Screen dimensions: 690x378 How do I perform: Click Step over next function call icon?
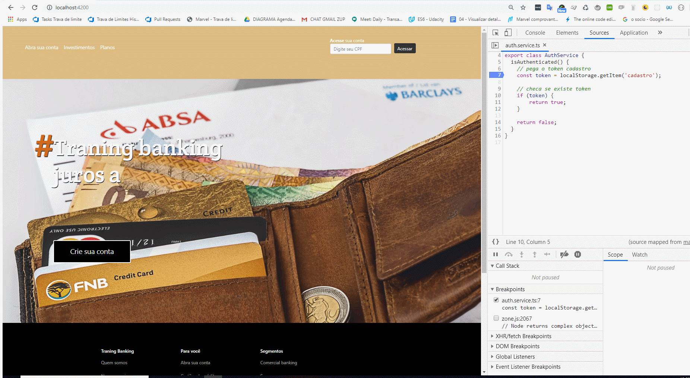tap(509, 254)
